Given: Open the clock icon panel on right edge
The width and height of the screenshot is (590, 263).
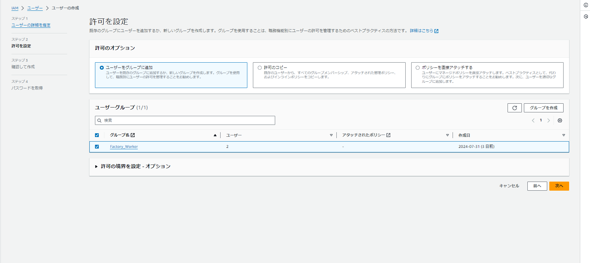Looking at the screenshot, I should [586, 16].
